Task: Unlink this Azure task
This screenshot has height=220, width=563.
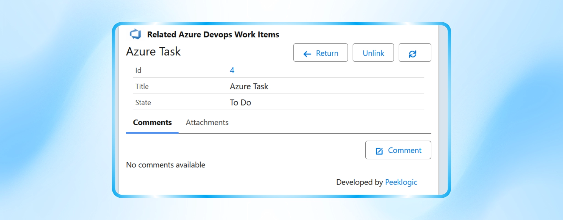Action: pos(373,53)
